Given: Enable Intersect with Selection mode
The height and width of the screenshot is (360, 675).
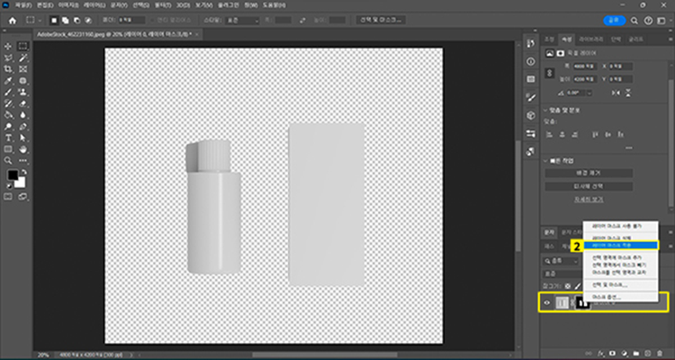Looking at the screenshot, I should click(88, 20).
